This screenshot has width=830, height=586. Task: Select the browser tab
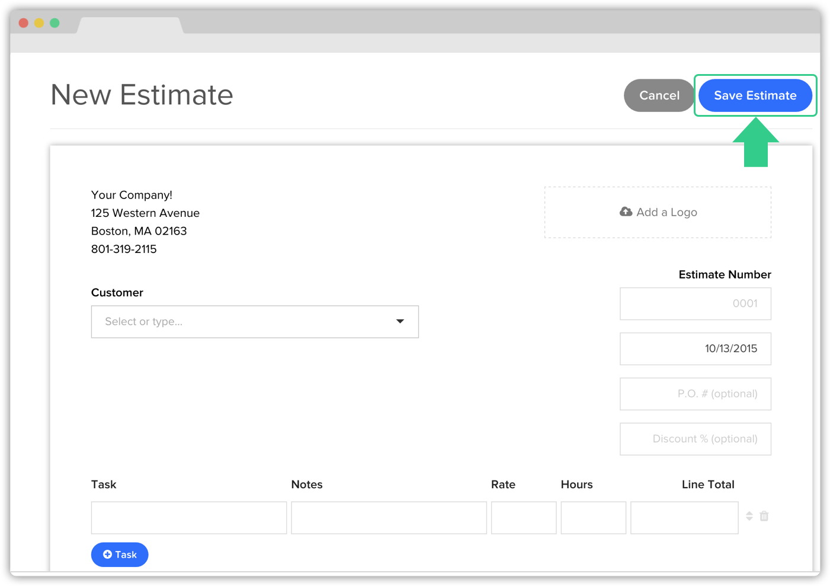pos(130,25)
